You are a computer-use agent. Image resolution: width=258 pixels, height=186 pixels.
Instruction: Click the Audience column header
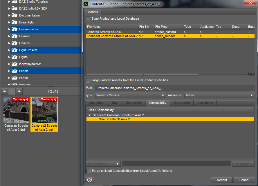pos(207,27)
